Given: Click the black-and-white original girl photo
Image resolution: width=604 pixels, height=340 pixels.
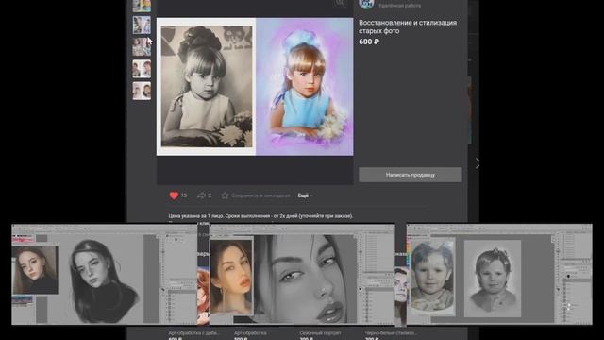Looking at the screenshot, I should [x=207, y=86].
